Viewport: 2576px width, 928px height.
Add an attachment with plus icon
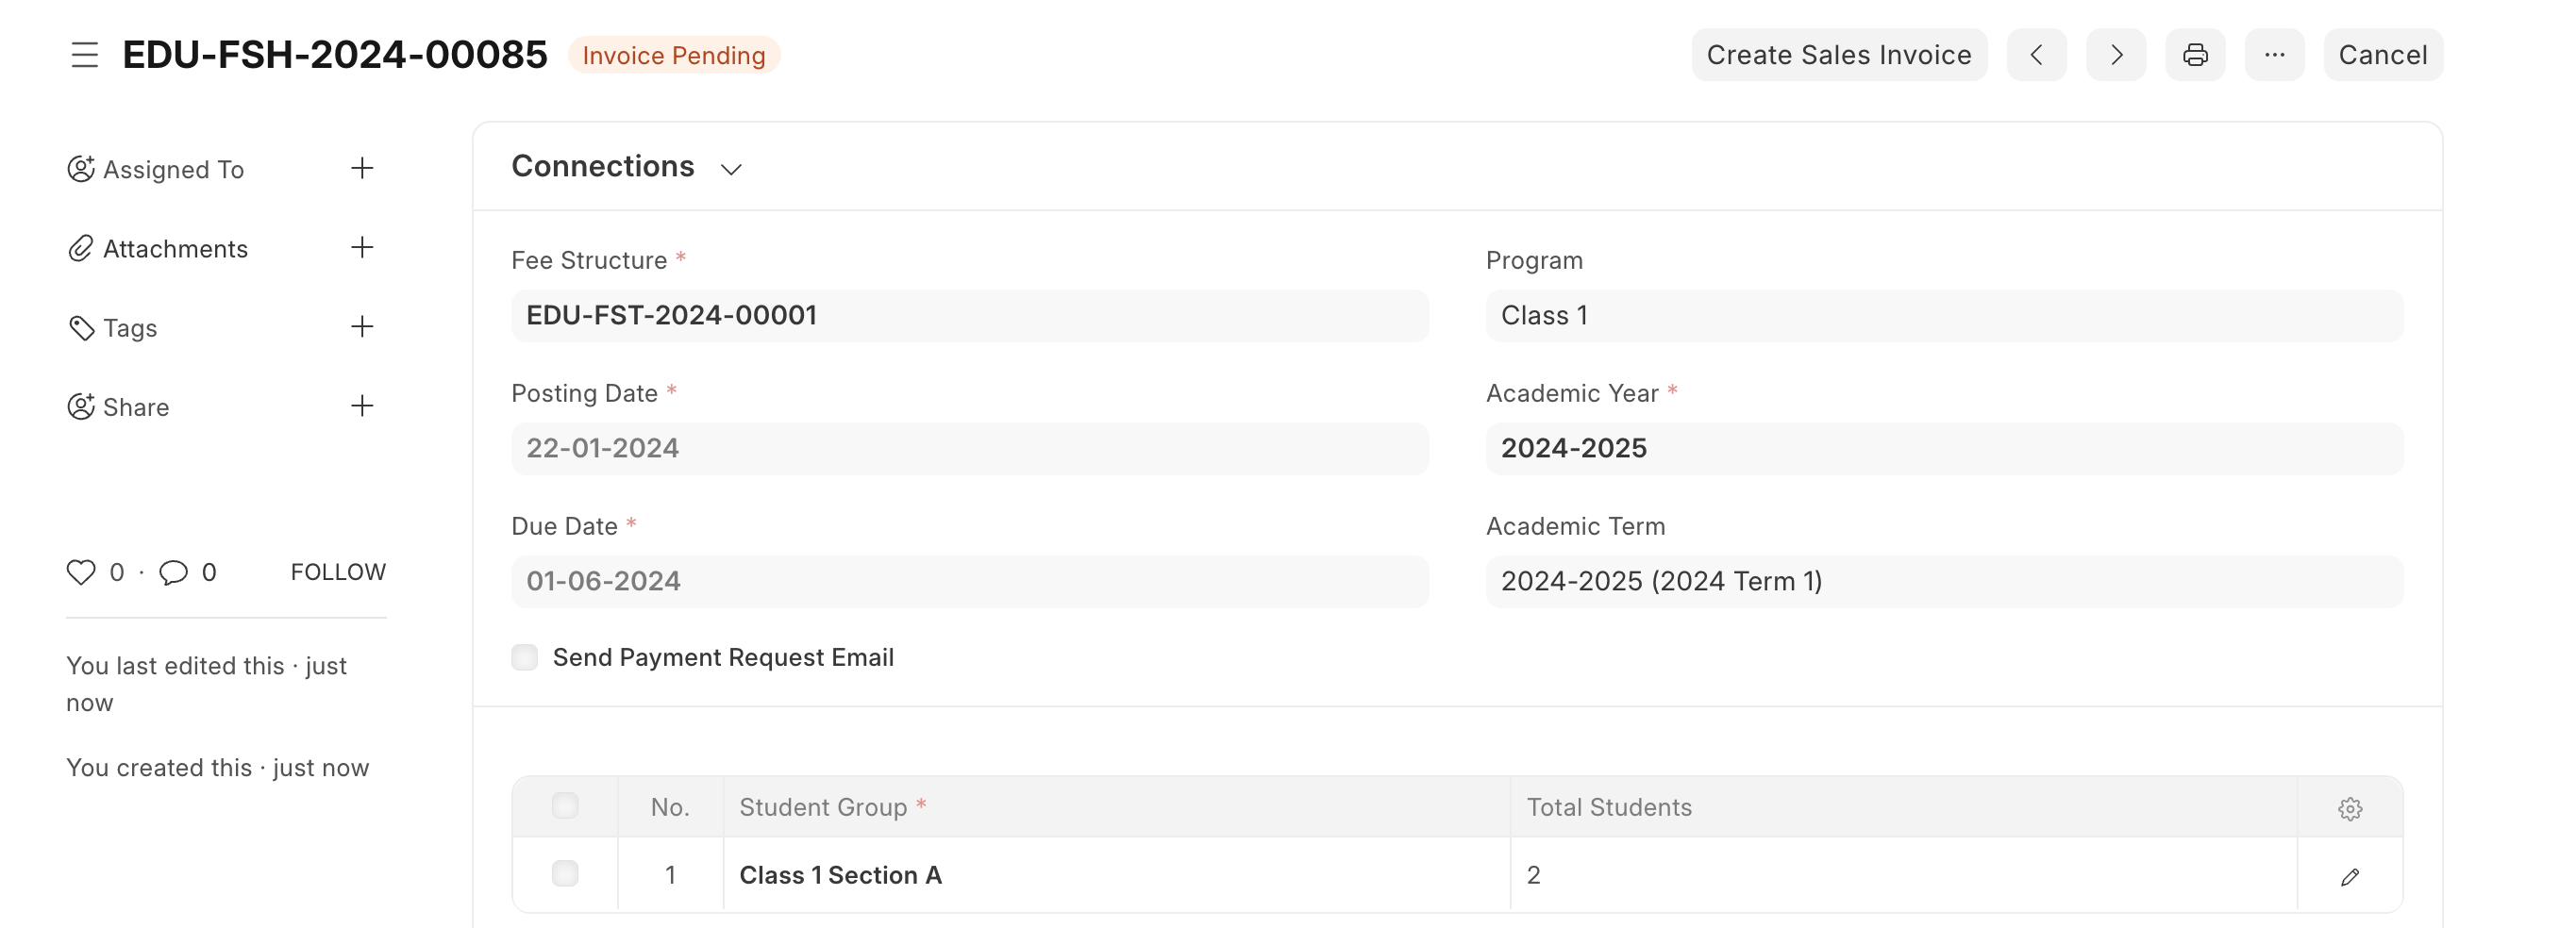[x=362, y=247]
